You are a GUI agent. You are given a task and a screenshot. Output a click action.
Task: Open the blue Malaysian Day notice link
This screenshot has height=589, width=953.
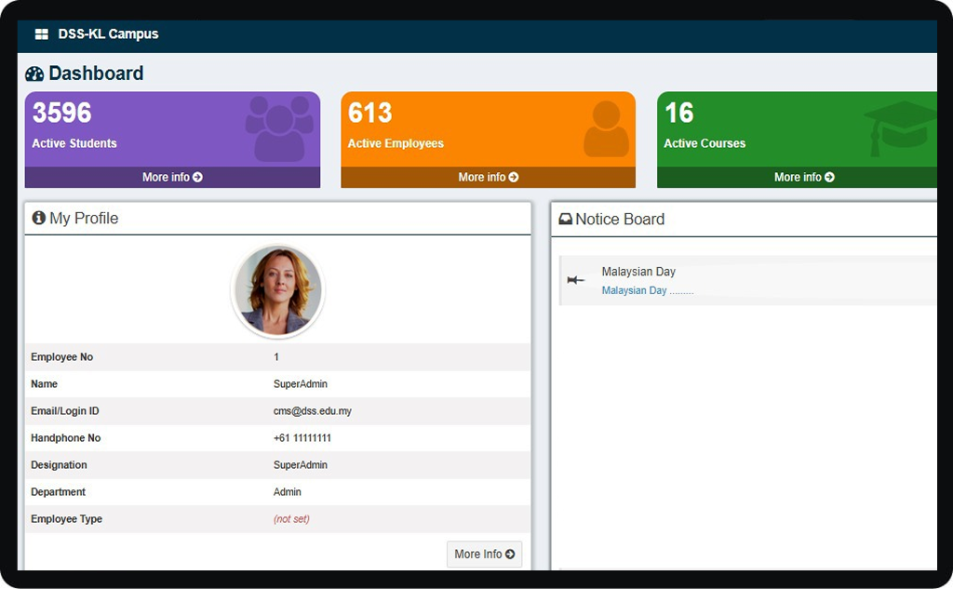634,291
